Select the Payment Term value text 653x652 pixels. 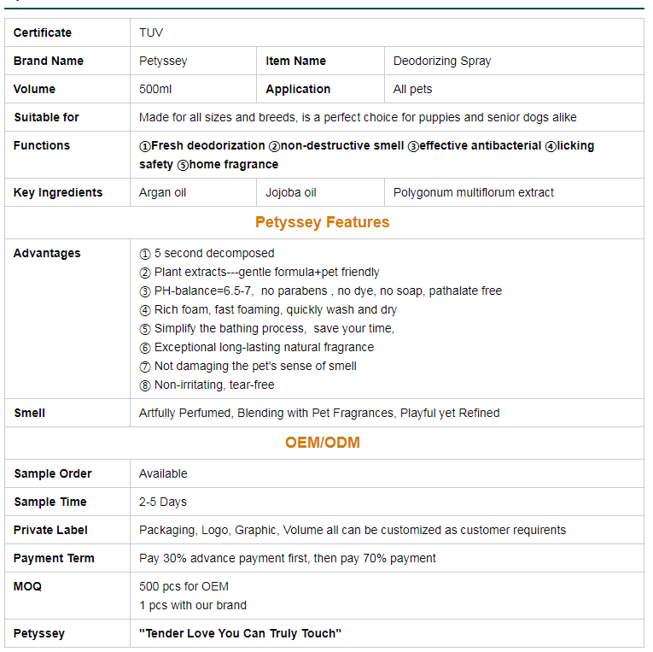(x=288, y=558)
